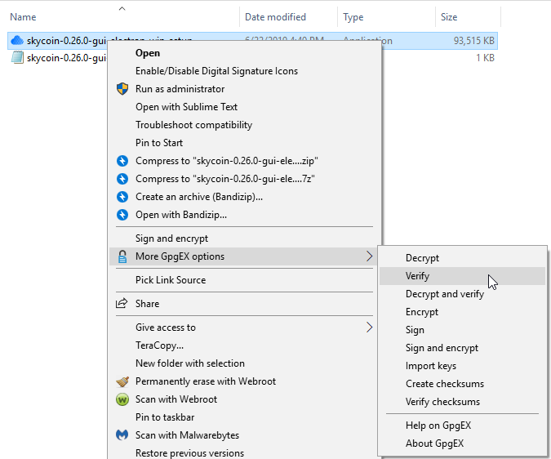Click the sort arrow above Name column
Image resolution: width=551 pixels, height=459 pixels.
coord(122,9)
